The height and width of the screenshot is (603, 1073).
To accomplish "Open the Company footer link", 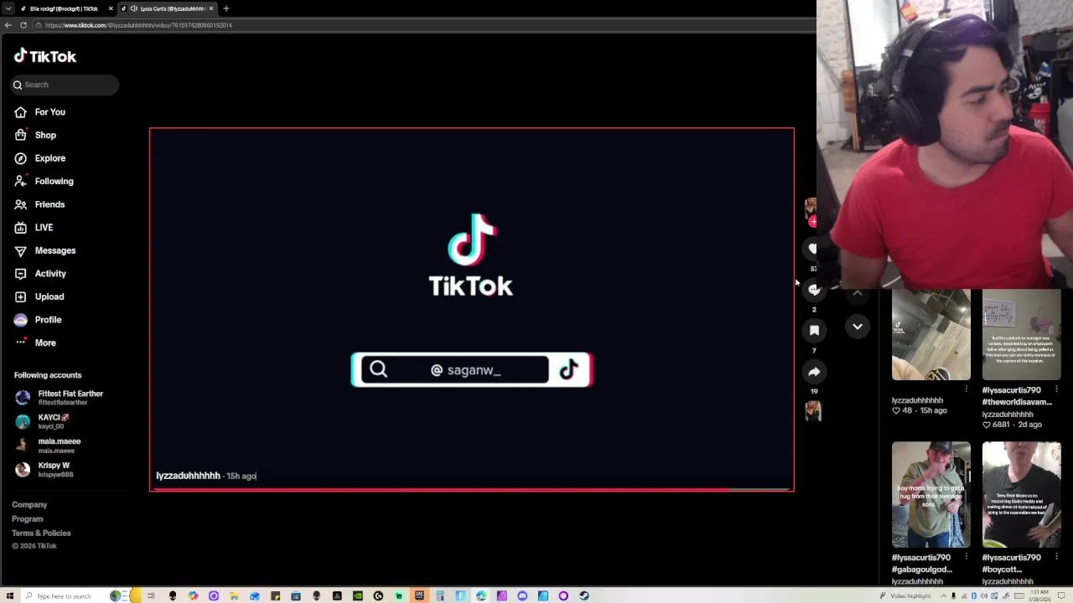I will click(x=29, y=505).
